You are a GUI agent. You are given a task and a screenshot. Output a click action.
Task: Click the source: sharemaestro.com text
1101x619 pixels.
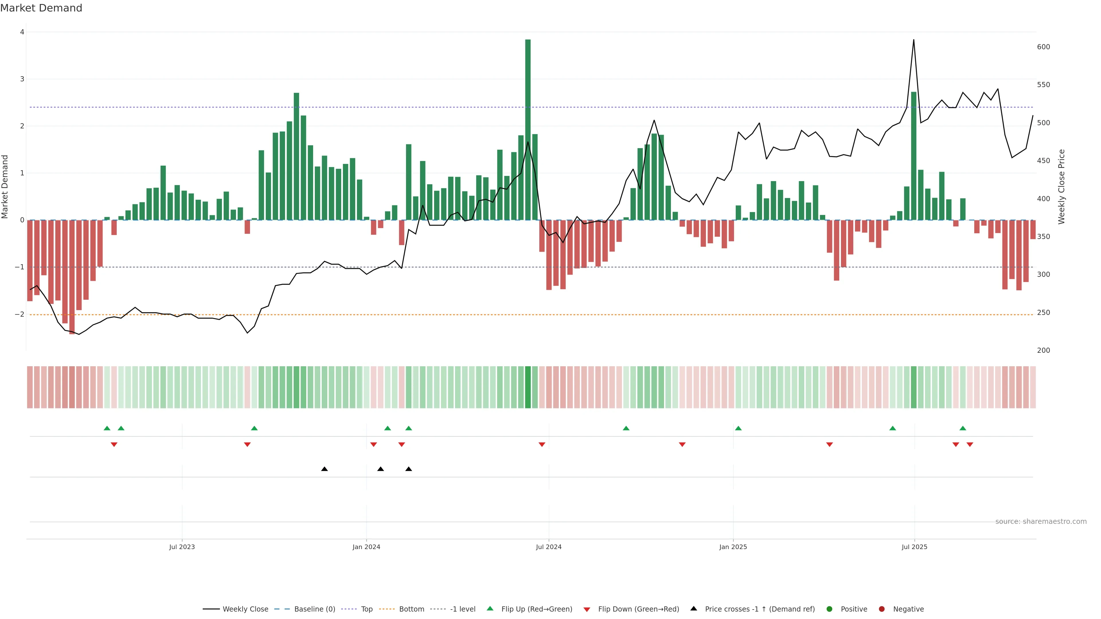pyautogui.click(x=1041, y=522)
